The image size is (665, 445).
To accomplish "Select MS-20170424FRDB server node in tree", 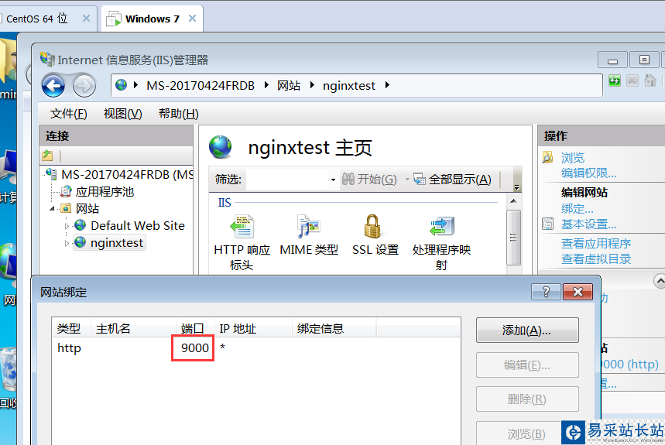I will pyautogui.click(x=127, y=175).
